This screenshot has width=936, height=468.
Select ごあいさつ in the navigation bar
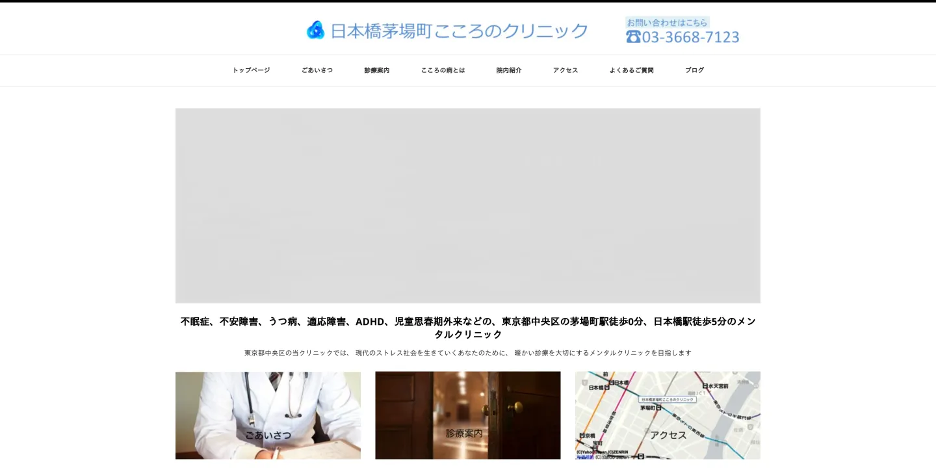click(317, 70)
